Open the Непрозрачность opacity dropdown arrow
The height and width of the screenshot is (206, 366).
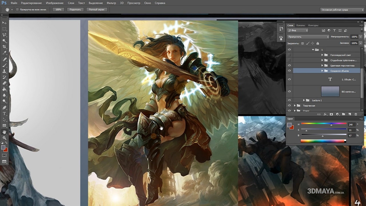[x=361, y=37]
